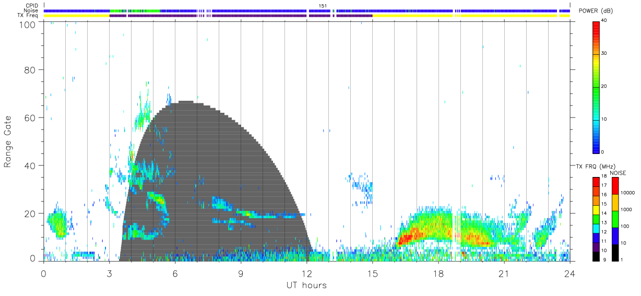Click the green echo patch near 1 UT
641x296 pixels.
57,223
